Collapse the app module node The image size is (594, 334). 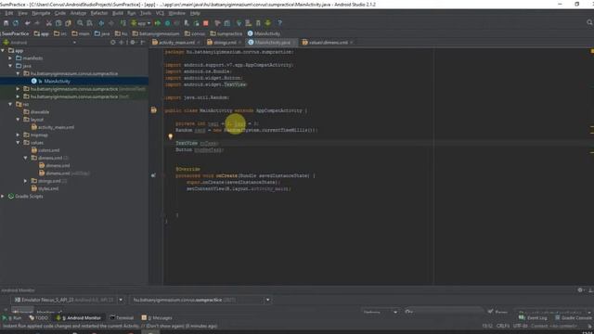pos(3,50)
